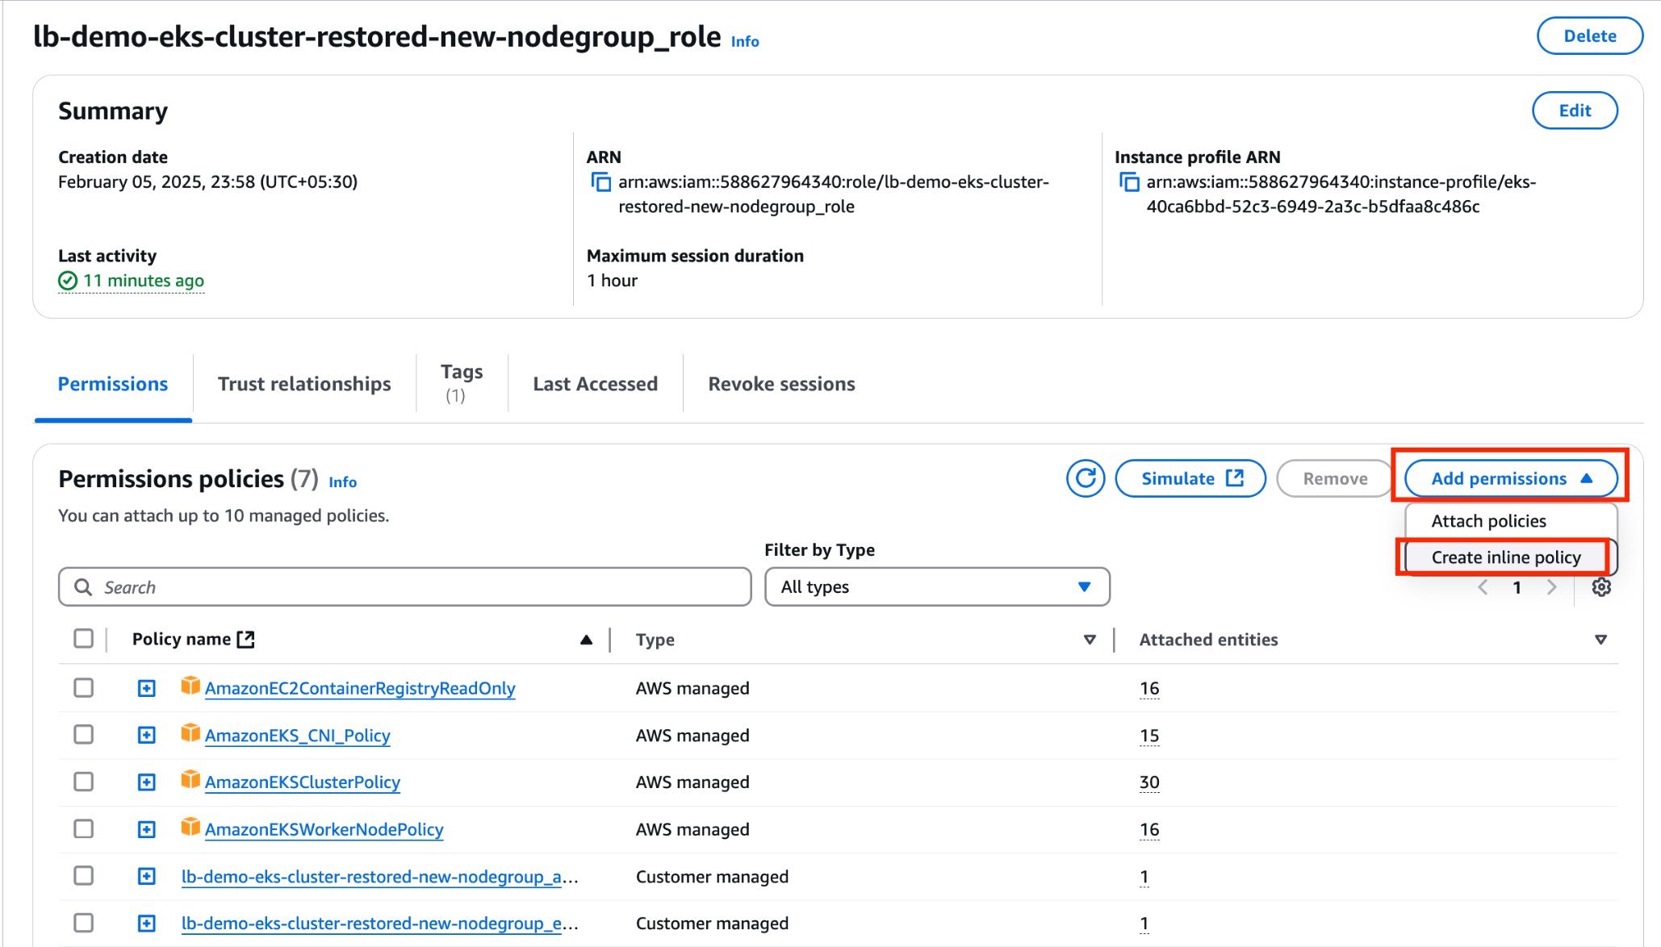Screen dimensions: 1661x947
Task: Check the nodegroup_e customer managed policy checkbox
Action: pyautogui.click(x=84, y=923)
